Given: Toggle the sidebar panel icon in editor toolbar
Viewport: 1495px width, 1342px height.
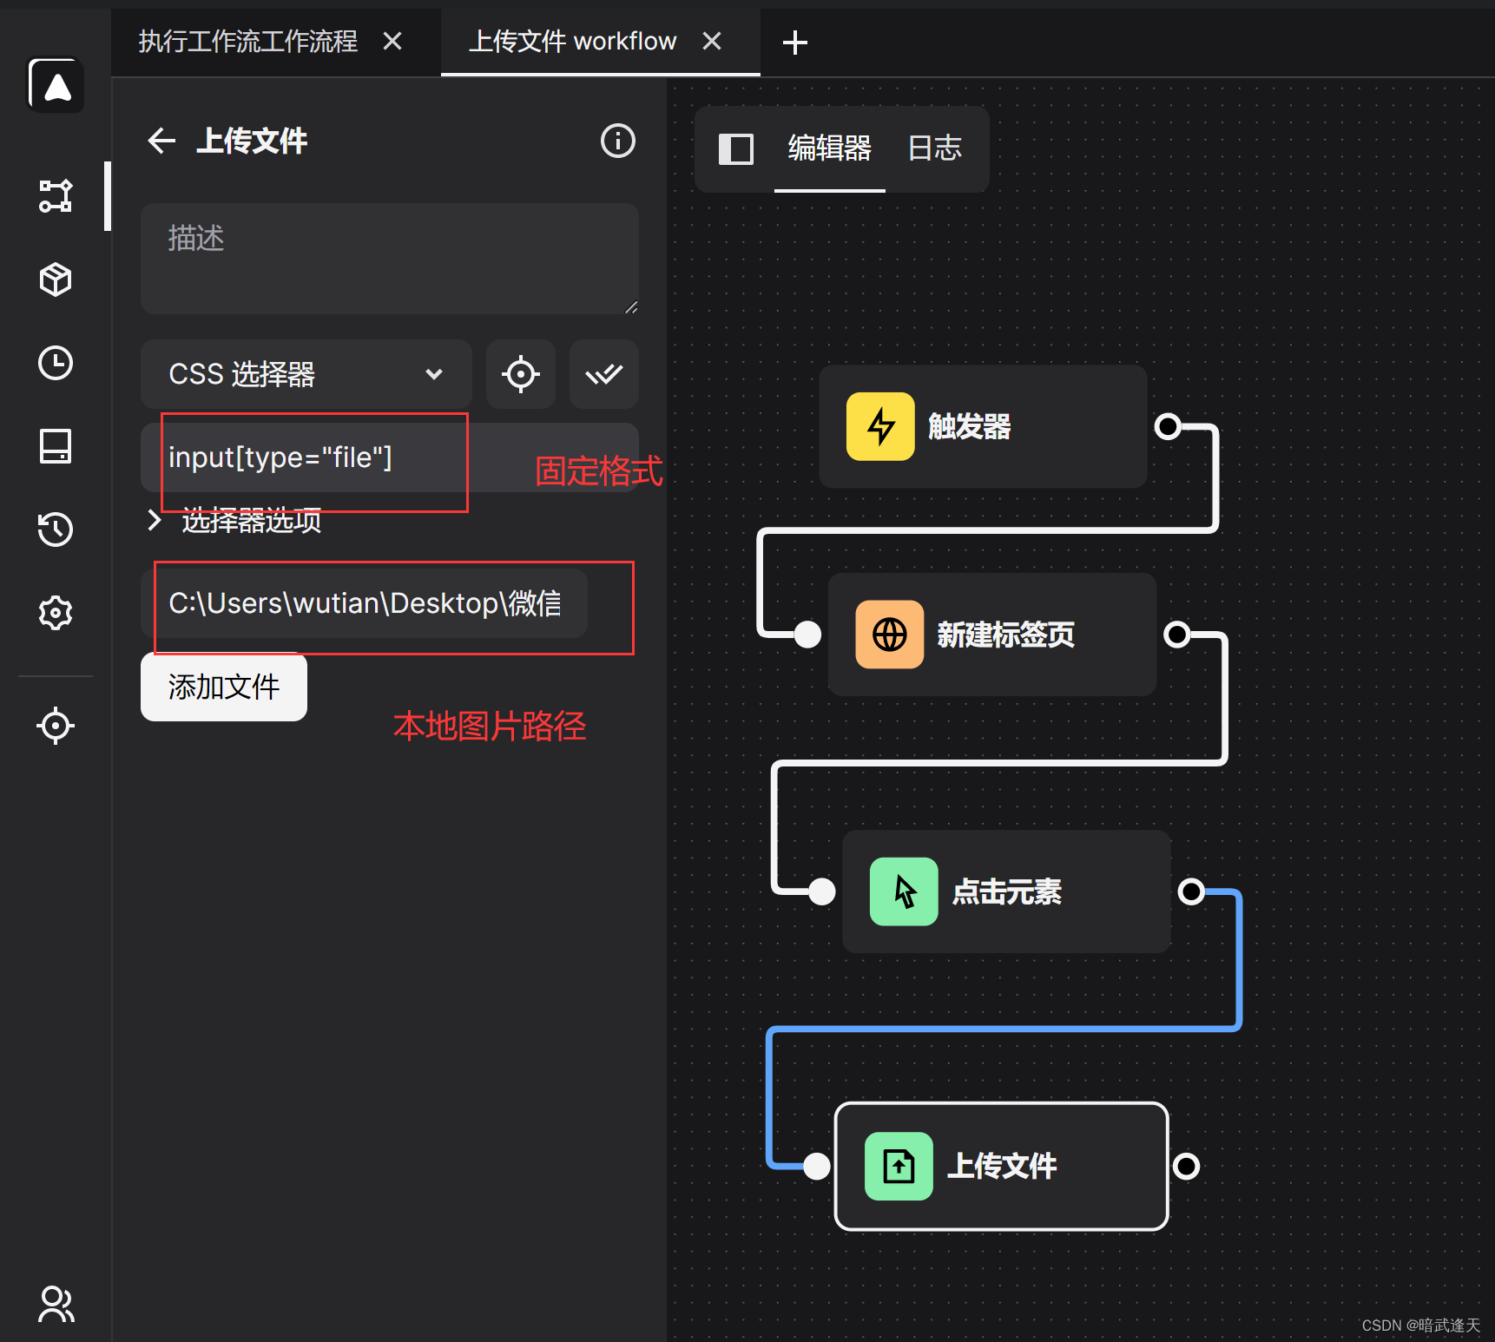Looking at the screenshot, I should pos(735,149).
